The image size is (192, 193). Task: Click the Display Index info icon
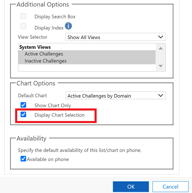click(x=68, y=26)
